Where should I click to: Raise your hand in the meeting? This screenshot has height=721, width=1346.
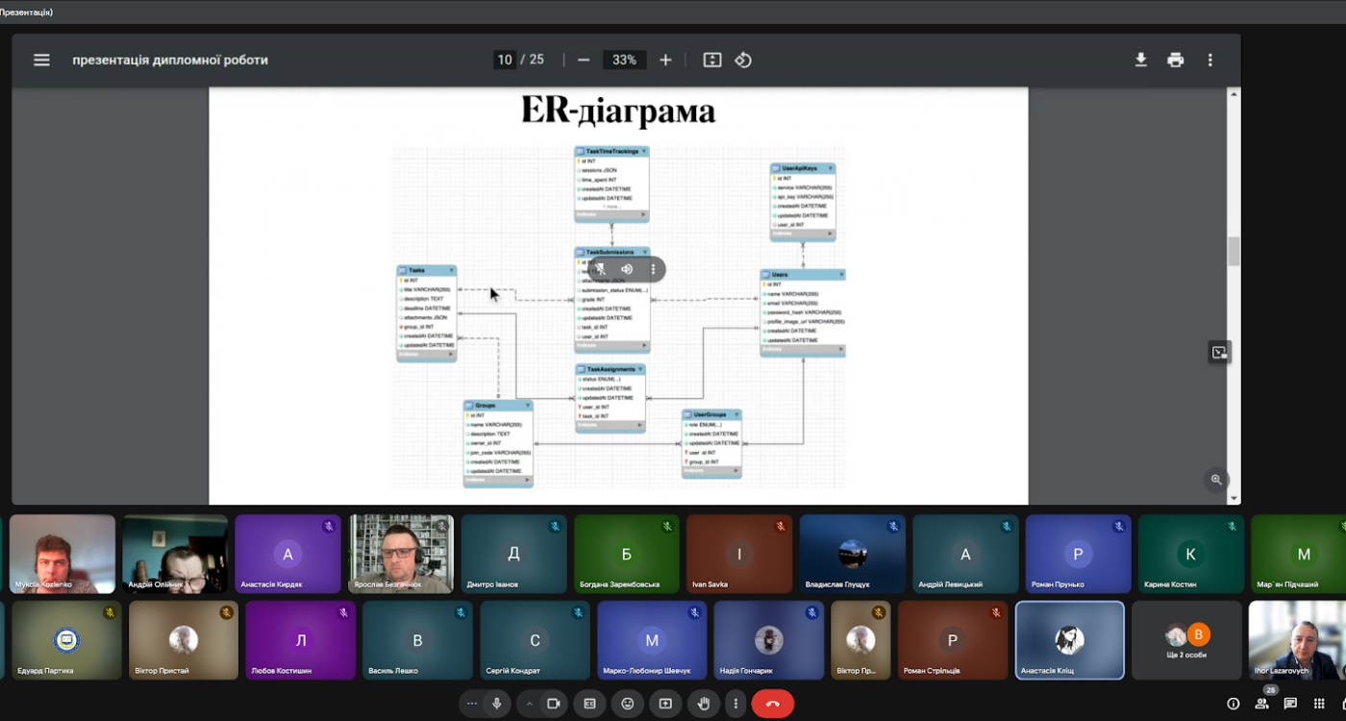(x=703, y=704)
